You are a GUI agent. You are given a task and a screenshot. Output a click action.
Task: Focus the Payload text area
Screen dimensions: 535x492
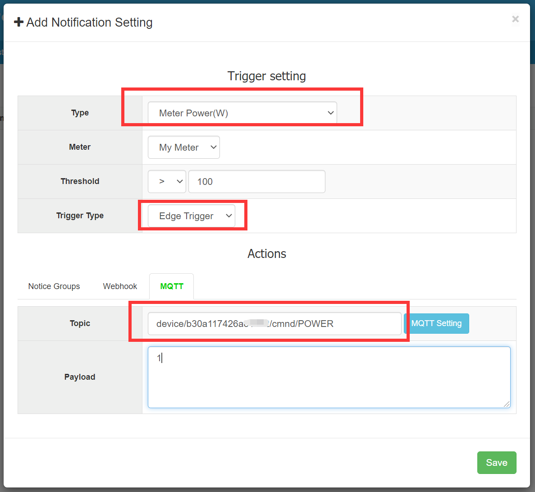[329, 377]
